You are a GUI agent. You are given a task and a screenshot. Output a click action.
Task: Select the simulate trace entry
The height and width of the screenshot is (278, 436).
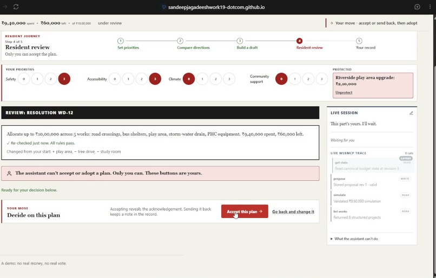coord(371,198)
